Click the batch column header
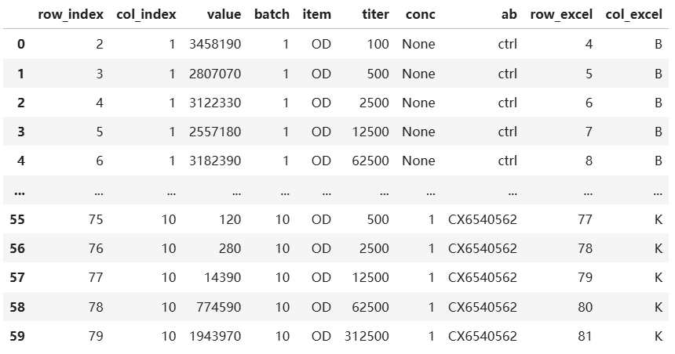The image size is (675, 354). (272, 14)
